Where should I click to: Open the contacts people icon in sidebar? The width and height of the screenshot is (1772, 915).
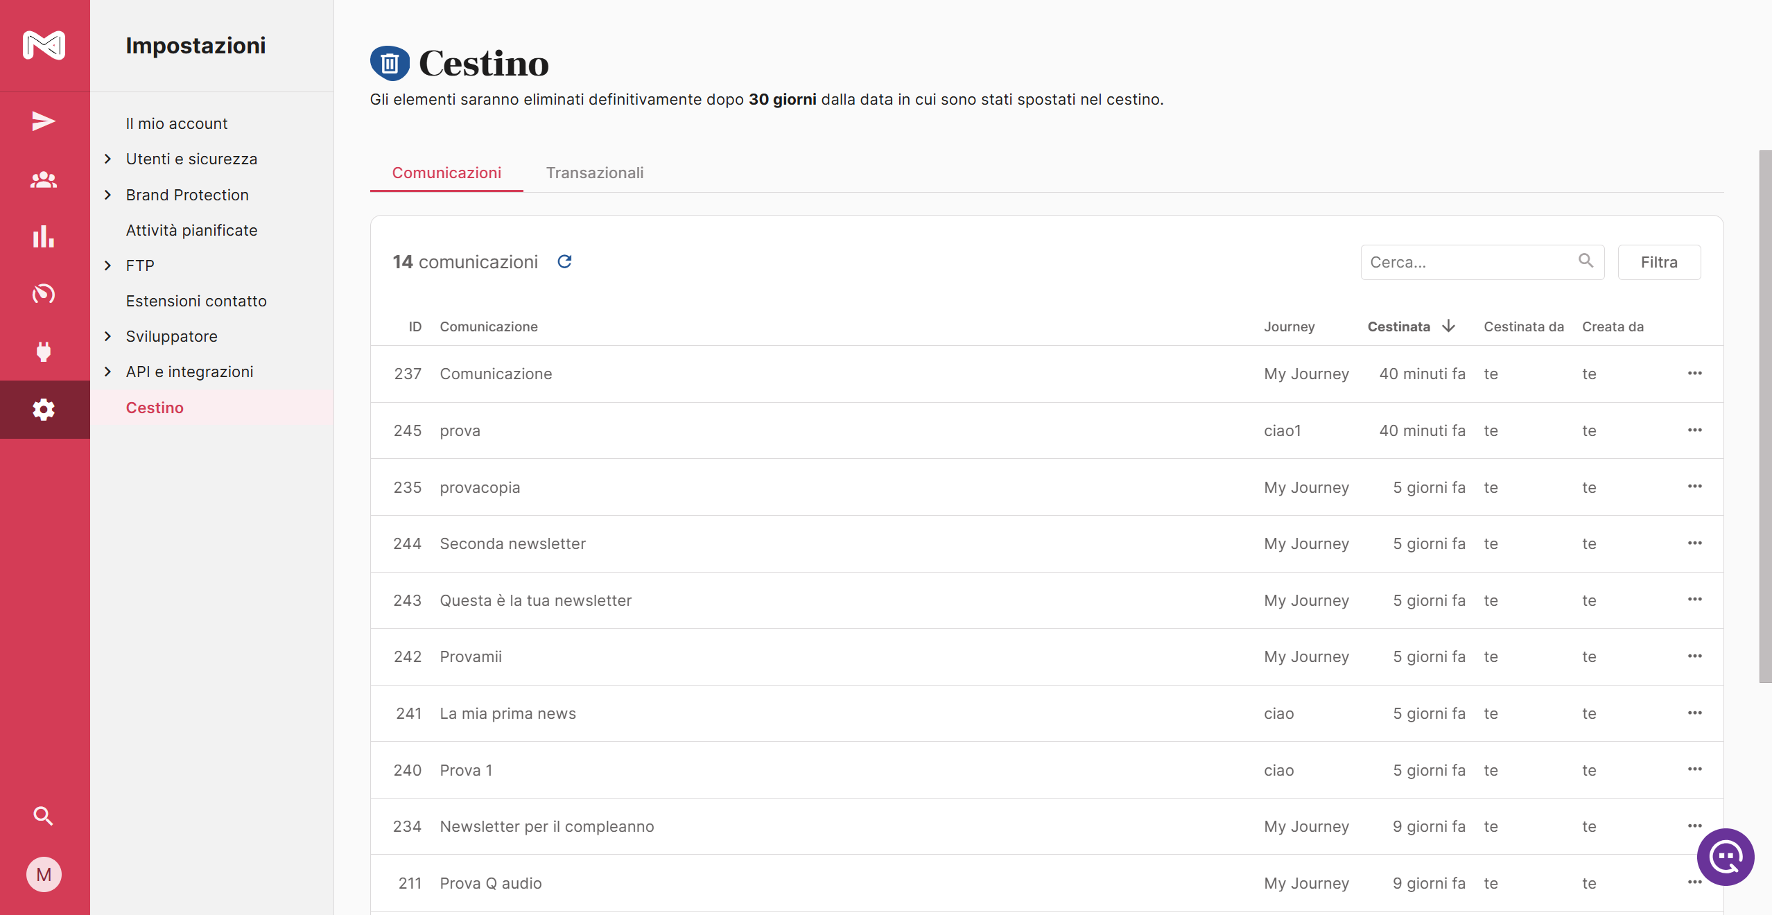[x=44, y=180]
